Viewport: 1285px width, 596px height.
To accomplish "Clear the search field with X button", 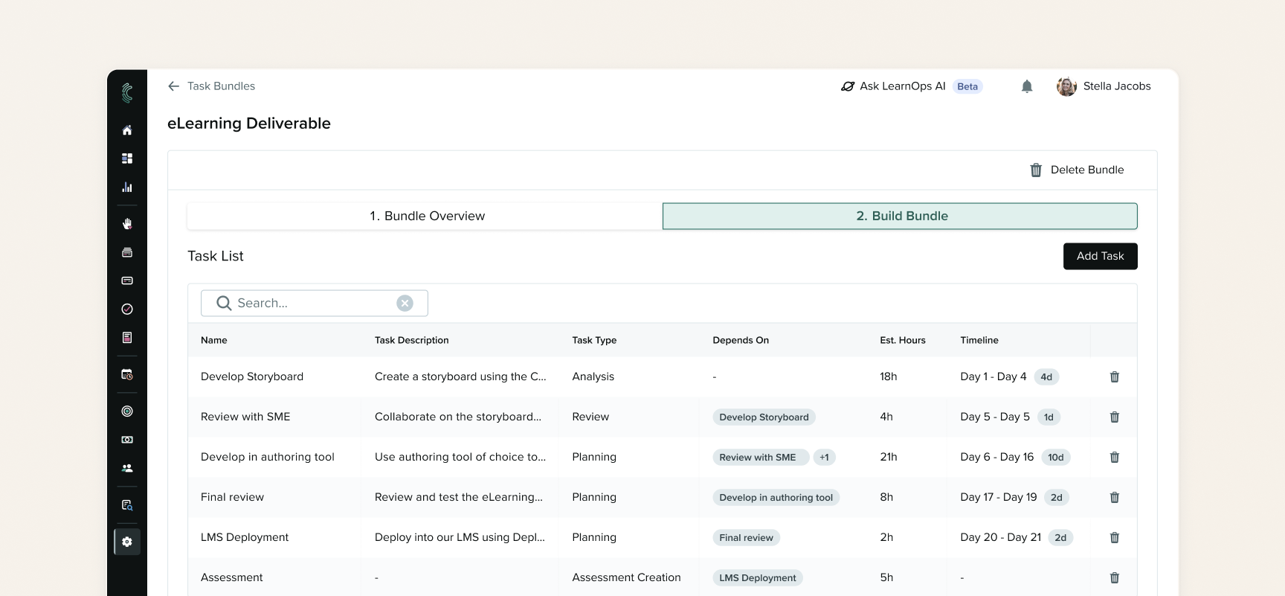I will (x=405, y=303).
